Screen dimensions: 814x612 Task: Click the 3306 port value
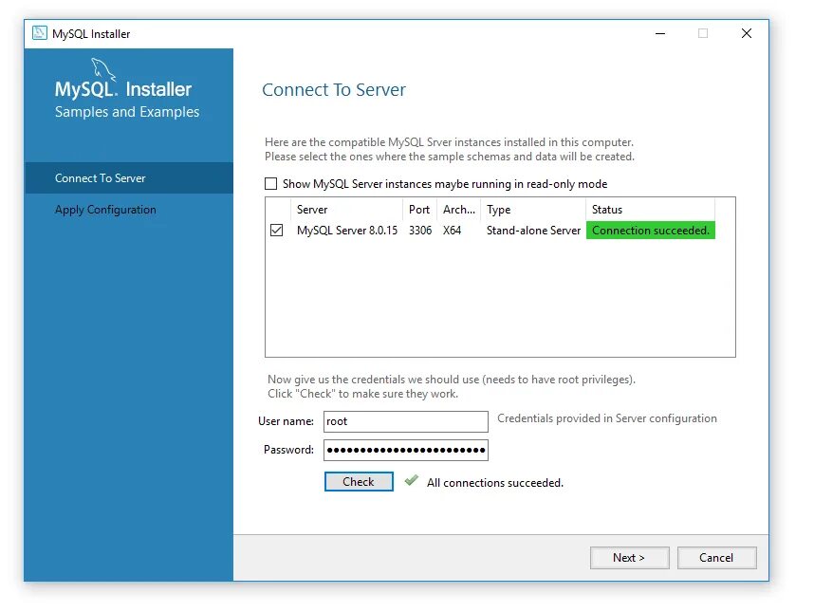(x=420, y=231)
